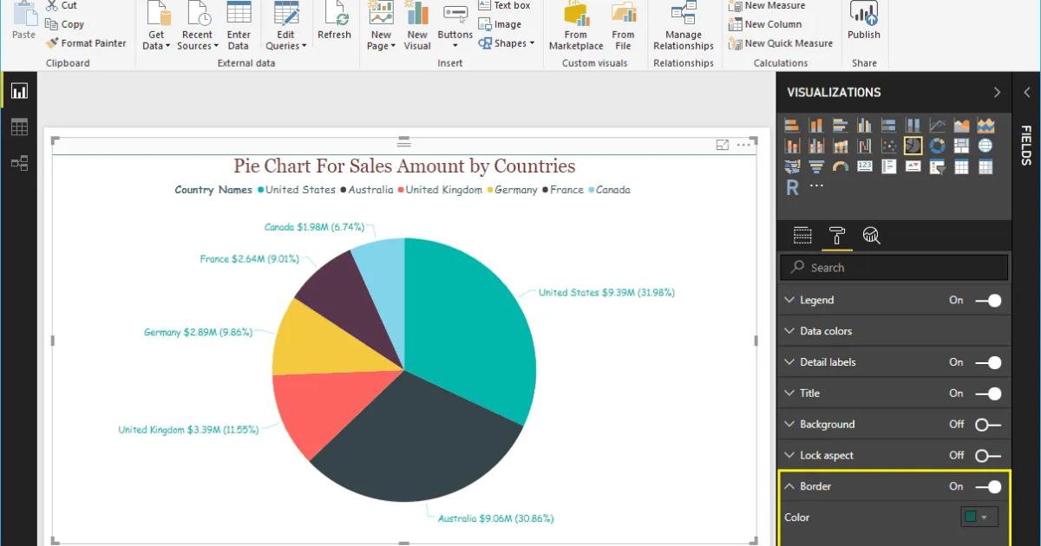
Task: Insert an R script visual
Action: 792,185
